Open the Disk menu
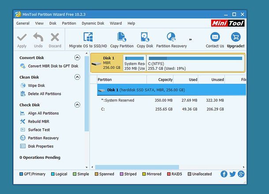The width and height of the screenshot is (269, 194). (53, 23)
